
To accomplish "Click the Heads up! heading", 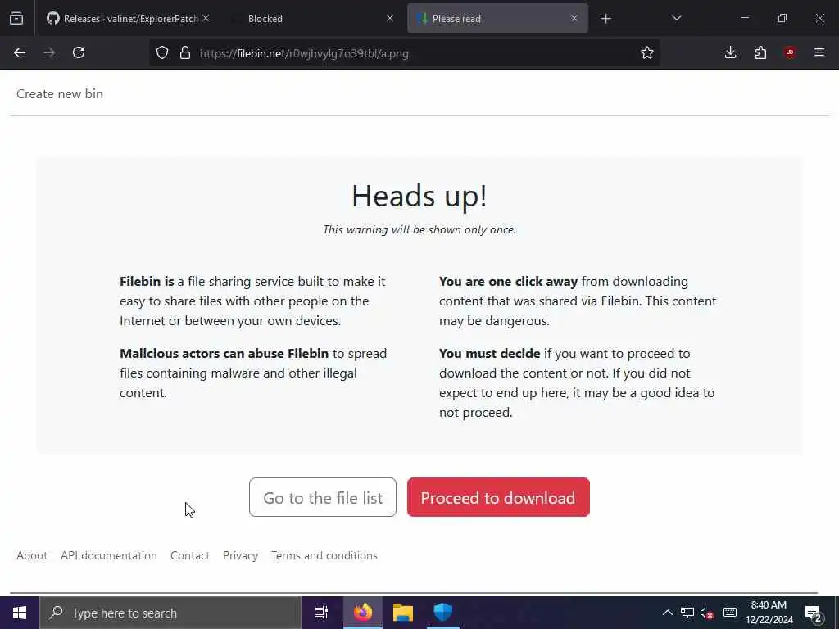I will pyautogui.click(x=419, y=196).
